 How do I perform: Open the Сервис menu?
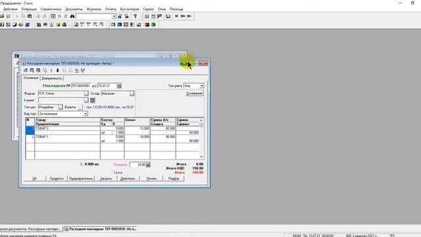[x=149, y=9]
